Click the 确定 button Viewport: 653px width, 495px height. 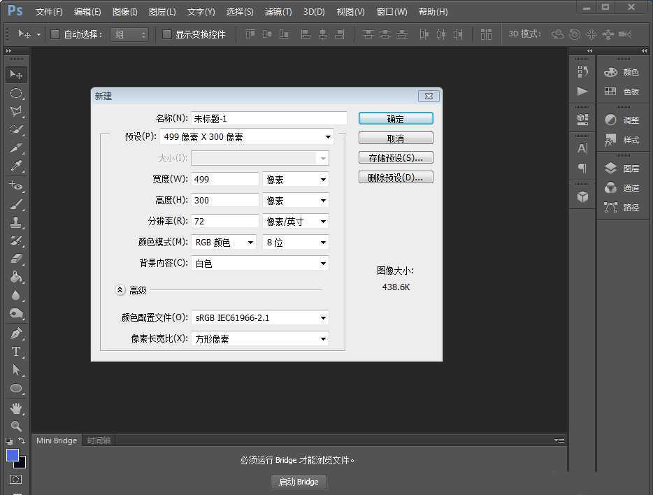coord(395,118)
